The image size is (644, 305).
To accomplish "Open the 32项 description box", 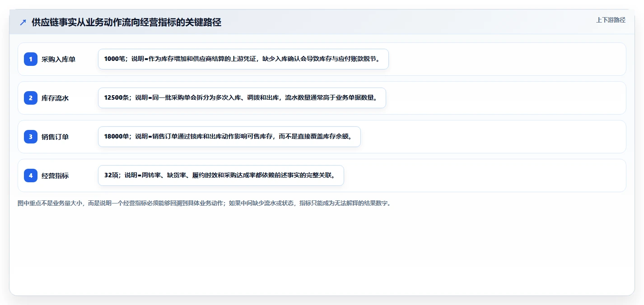I will click(x=221, y=176).
